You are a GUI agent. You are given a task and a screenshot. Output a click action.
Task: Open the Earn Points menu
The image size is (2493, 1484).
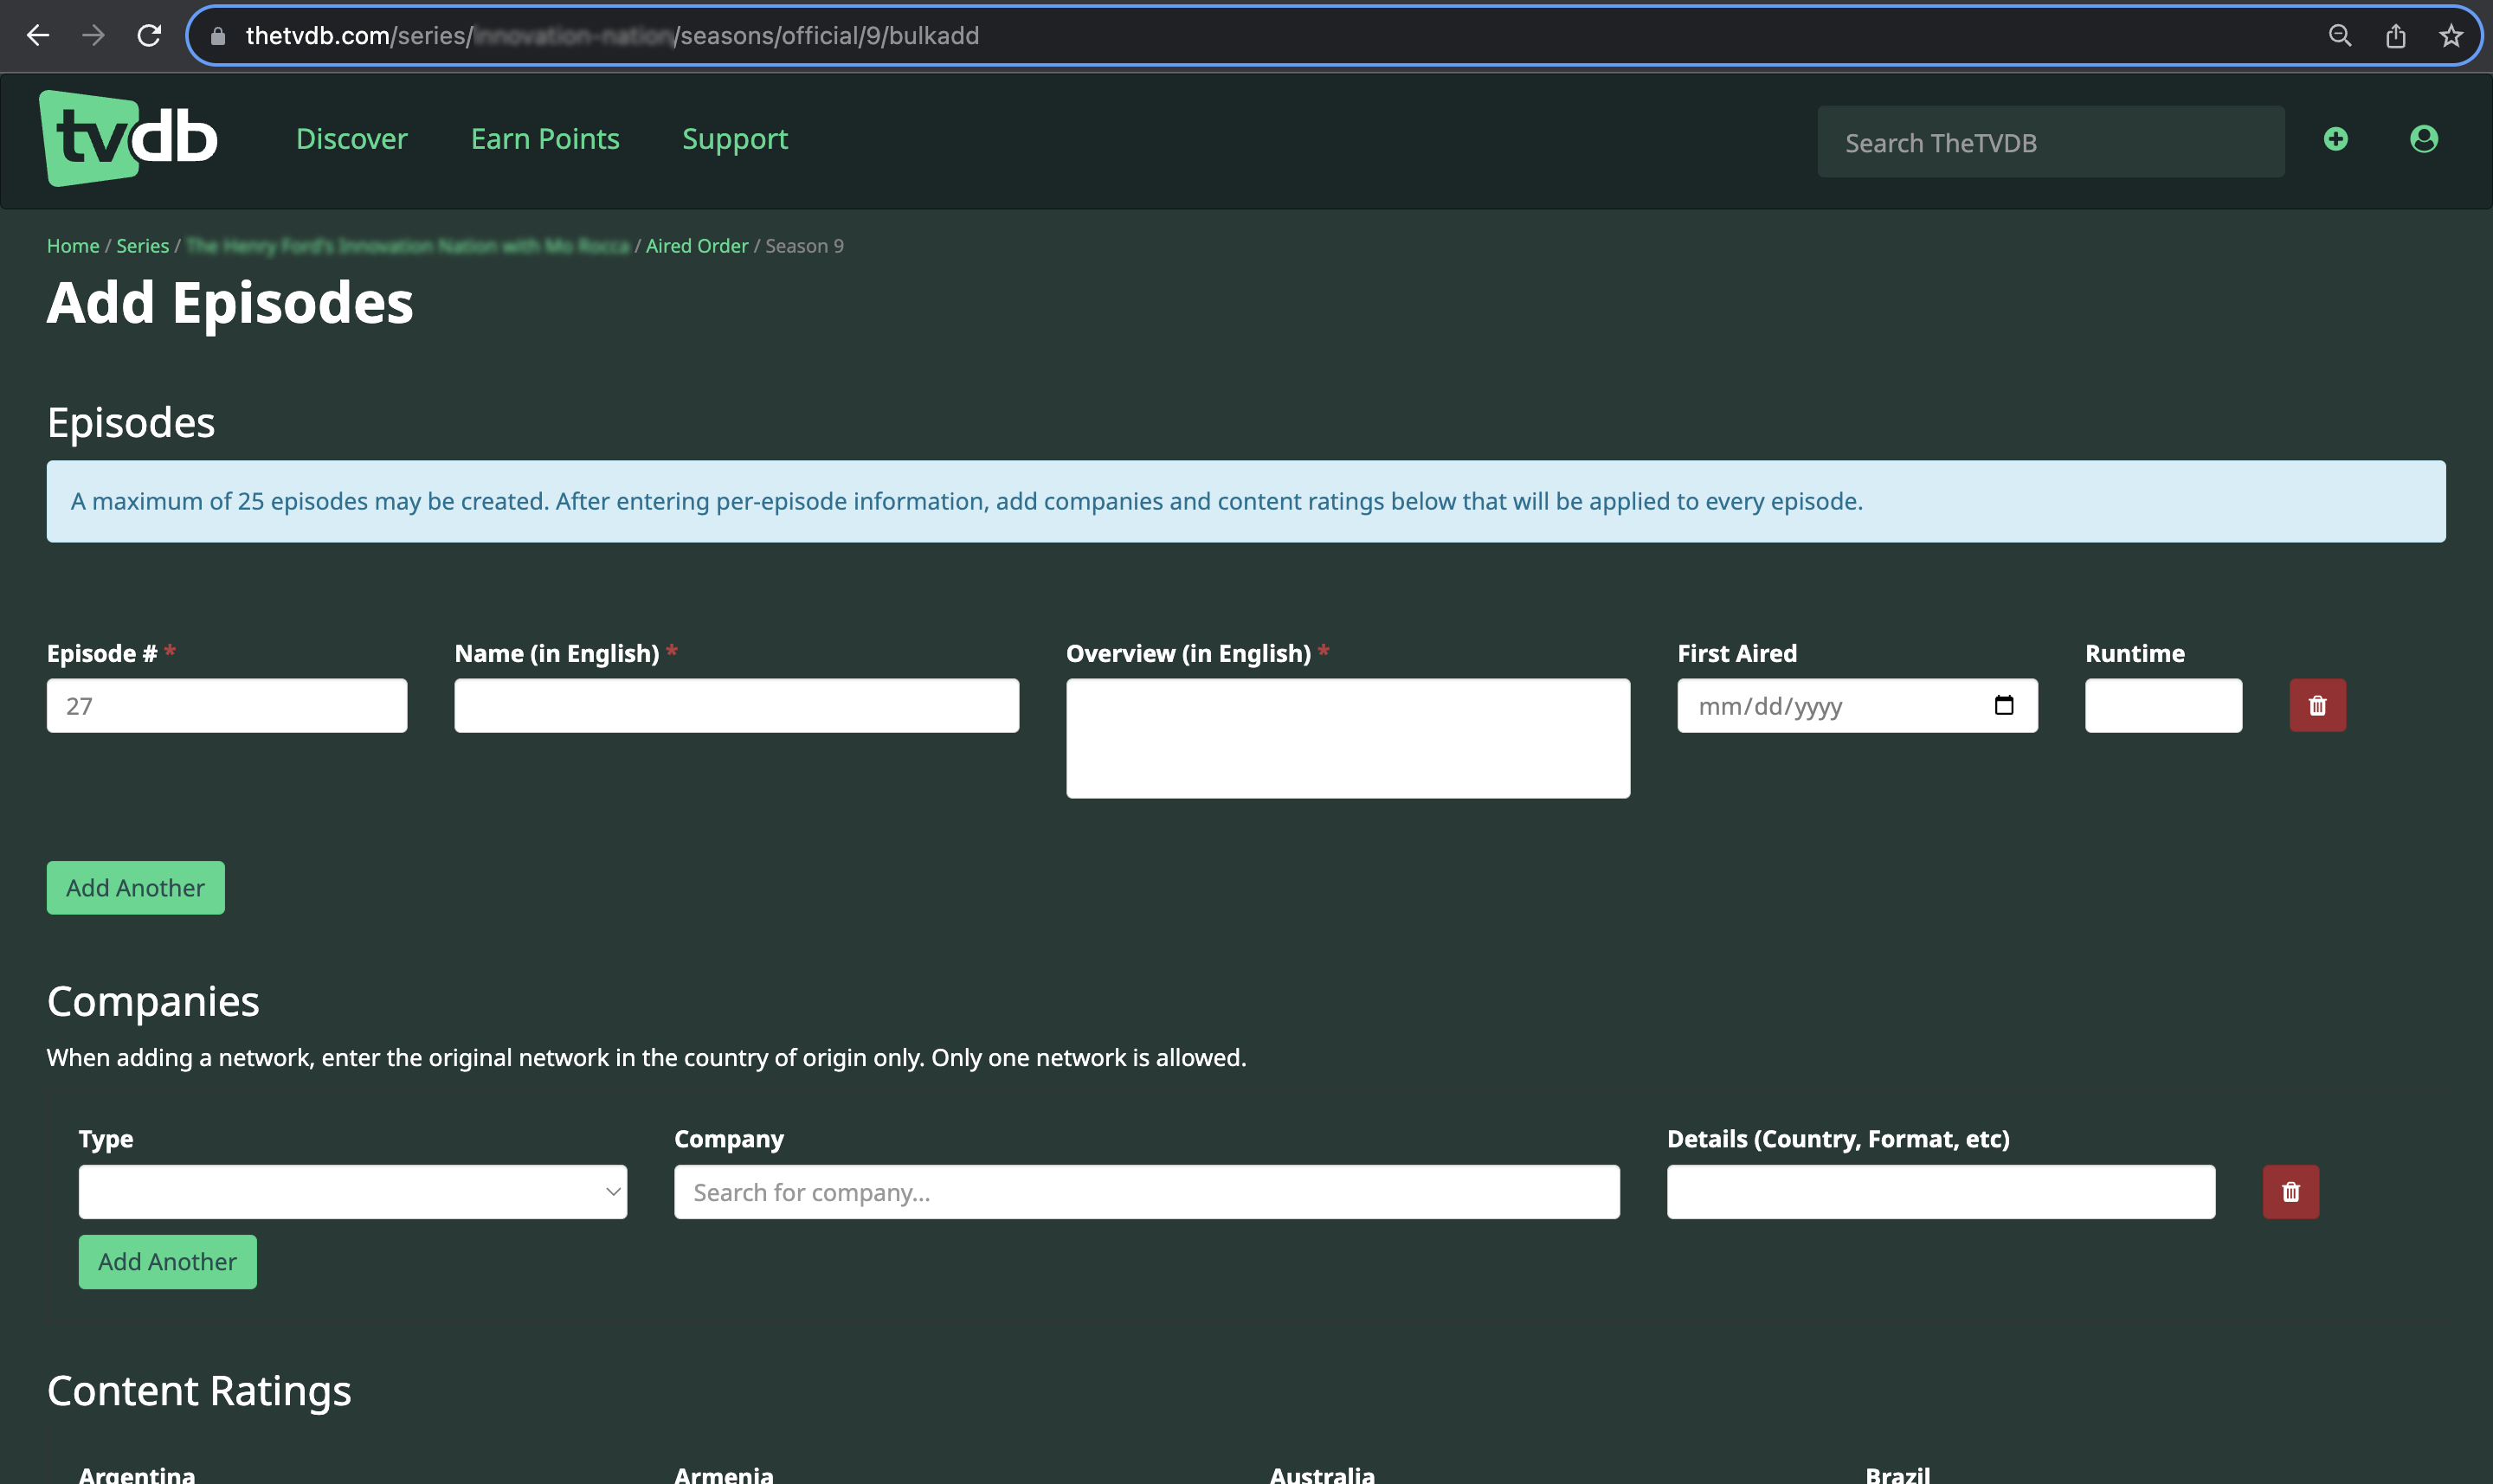pos(544,139)
